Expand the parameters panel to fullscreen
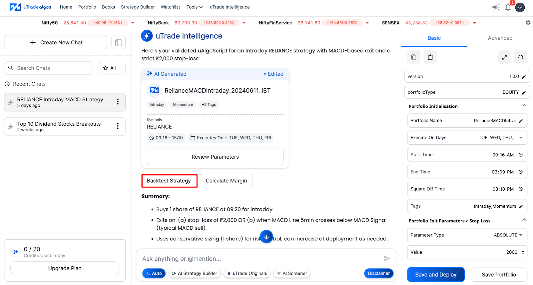 [504, 57]
